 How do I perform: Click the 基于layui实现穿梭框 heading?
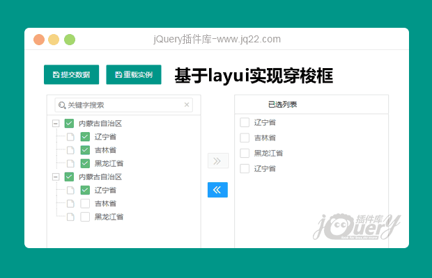coord(254,76)
